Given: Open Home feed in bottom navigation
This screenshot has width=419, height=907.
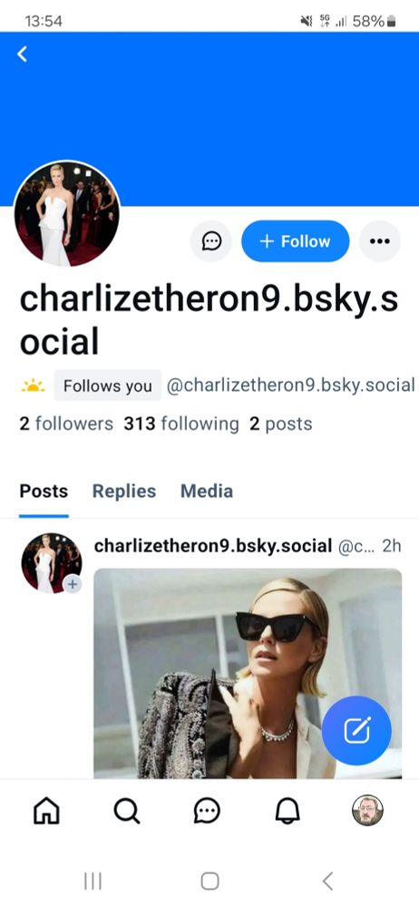Looking at the screenshot, I should click(46, 810).
